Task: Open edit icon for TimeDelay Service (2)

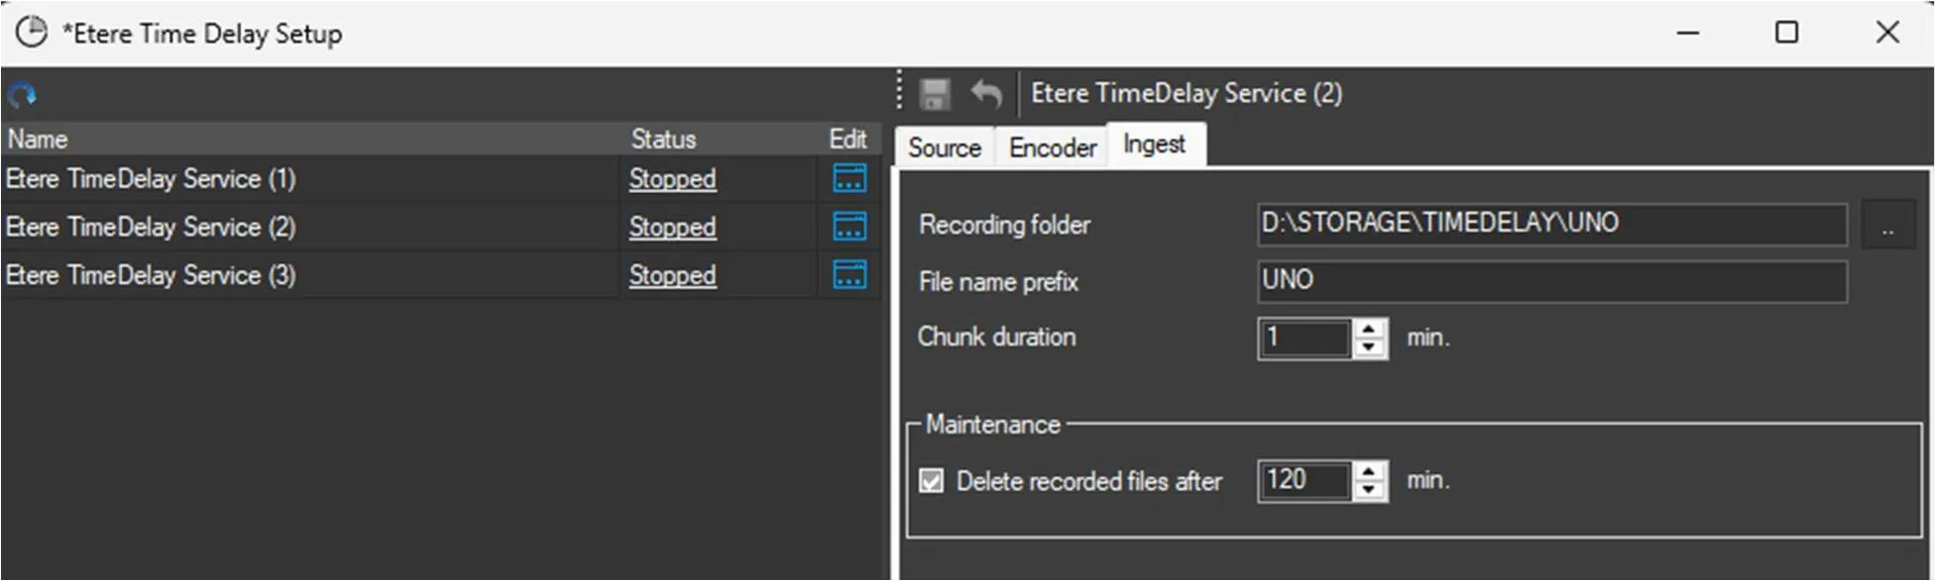Action: pyautogui.click(x=850, y=227)
